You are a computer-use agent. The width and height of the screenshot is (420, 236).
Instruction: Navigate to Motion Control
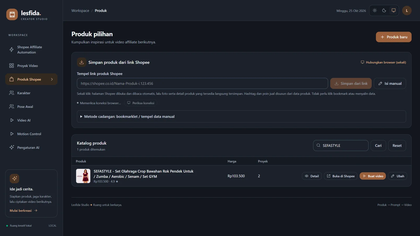pos(31,134)
